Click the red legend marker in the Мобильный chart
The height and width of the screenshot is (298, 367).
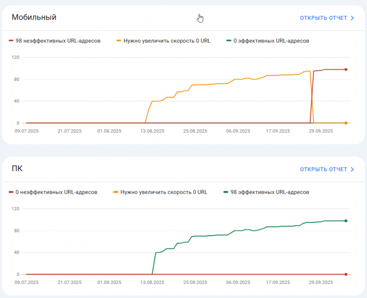pyautogui.click(x=11, y=41)
